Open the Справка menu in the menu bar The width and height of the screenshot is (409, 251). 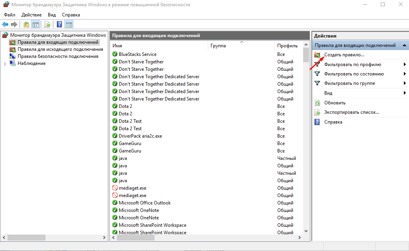click(71, 15)
